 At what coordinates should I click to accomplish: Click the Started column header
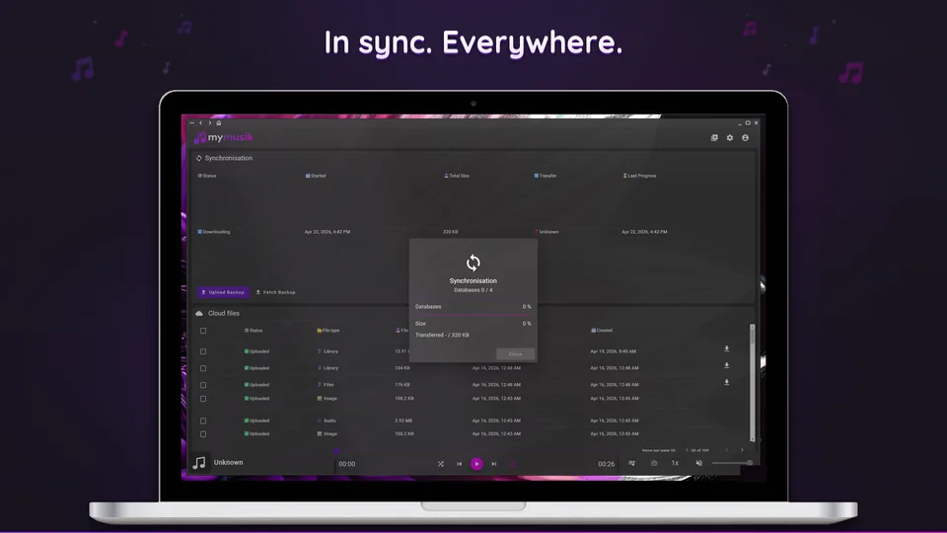[x=316, y=176]
